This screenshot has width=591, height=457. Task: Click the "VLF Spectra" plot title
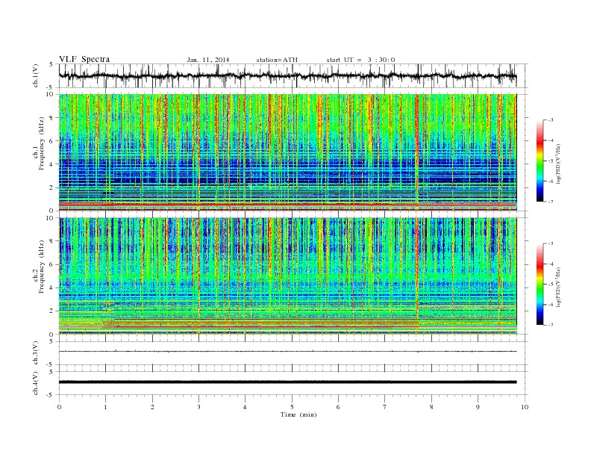point(84,59)
